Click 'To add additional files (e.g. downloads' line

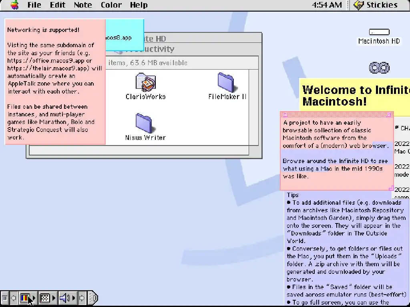pyautogui.click(x=344, y=203)
